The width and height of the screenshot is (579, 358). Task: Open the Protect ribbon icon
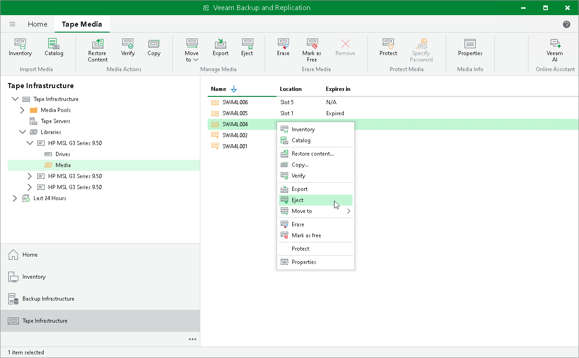(x=388, y=48)
